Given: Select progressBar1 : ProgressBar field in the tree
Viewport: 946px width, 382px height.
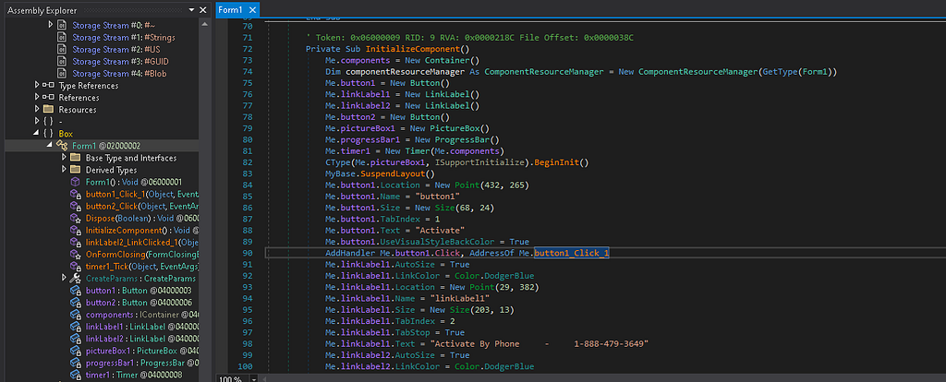Looking at the screenshot, I should [133, 363].
